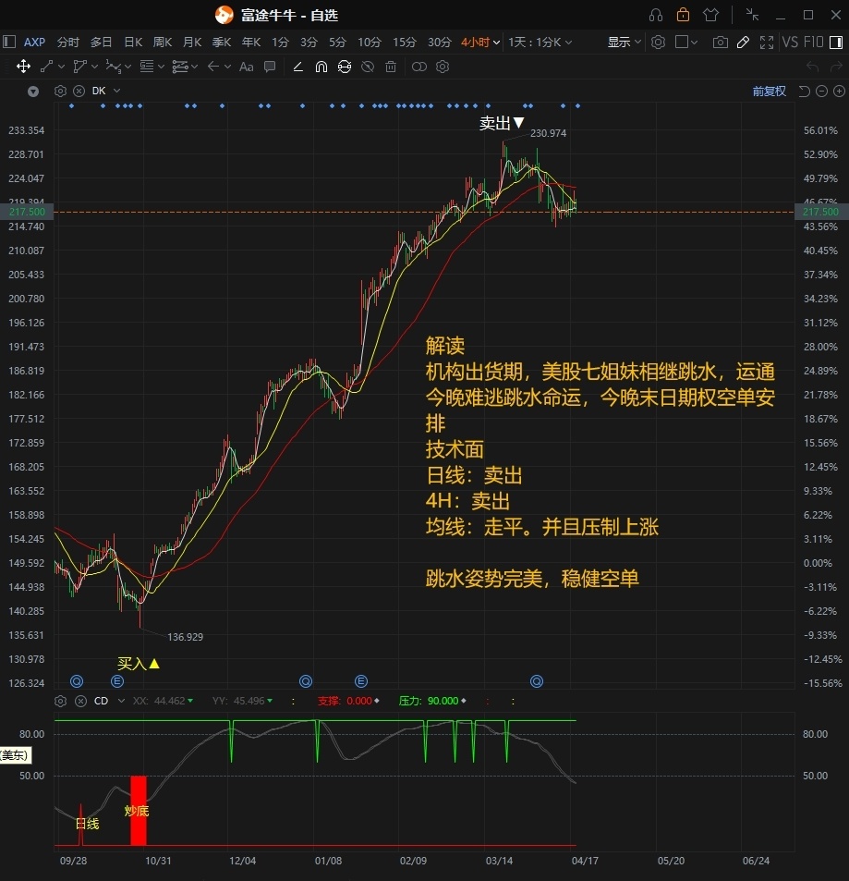Open the skin theme shirt icon
The image size is (849, 881).
pyautogui.click(x=710, y=15)
